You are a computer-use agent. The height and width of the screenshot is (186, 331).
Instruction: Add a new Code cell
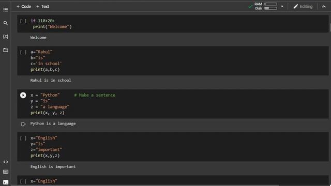pos(24,7)
